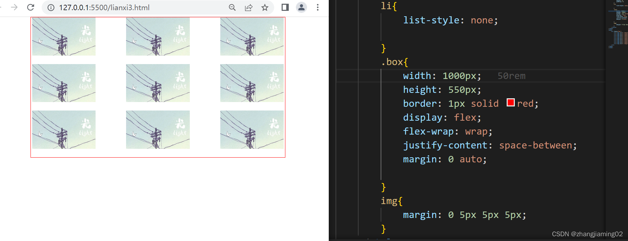Click the bottom-right light thumbnail image

(x=252, y=129)
